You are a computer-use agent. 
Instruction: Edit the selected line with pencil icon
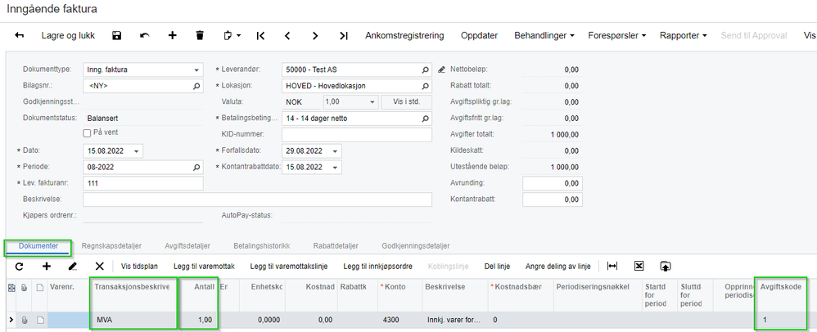coord(73,266)
